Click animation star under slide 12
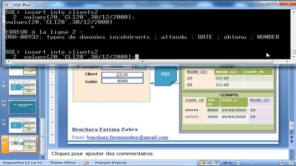The width and height of the screenshot is (296, 166). click(x=4, y=143)
